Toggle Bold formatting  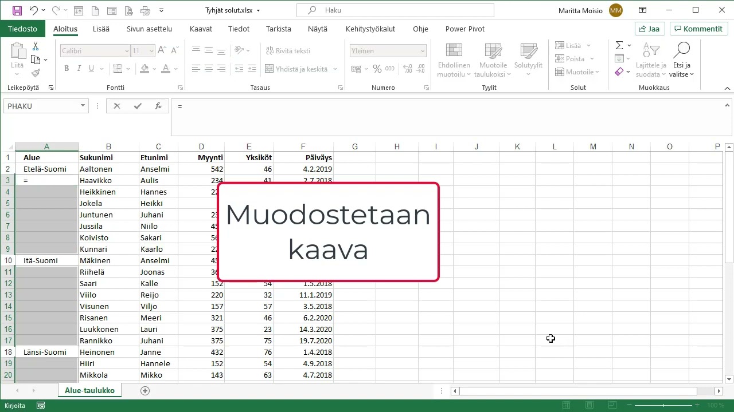(67, 69)
